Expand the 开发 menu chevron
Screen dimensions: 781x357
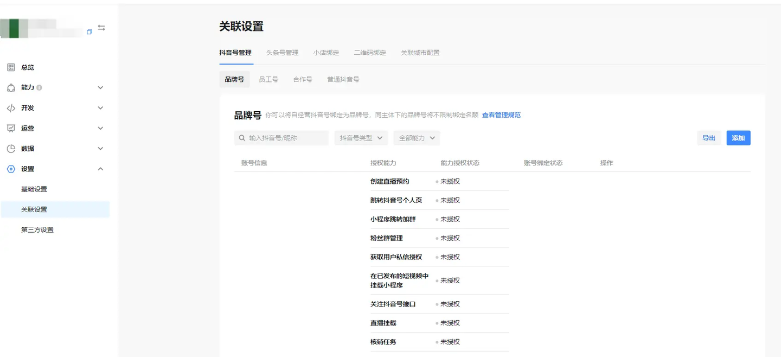(x=100, y=108)
